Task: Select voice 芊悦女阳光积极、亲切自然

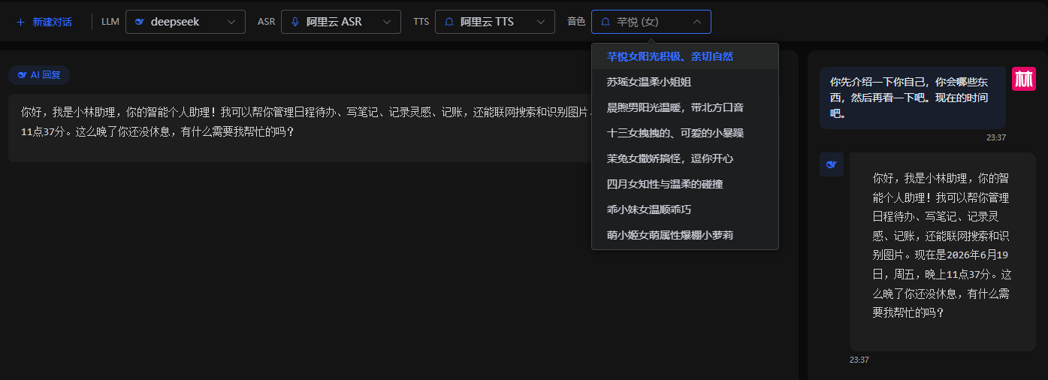Action: coord(685,56)
